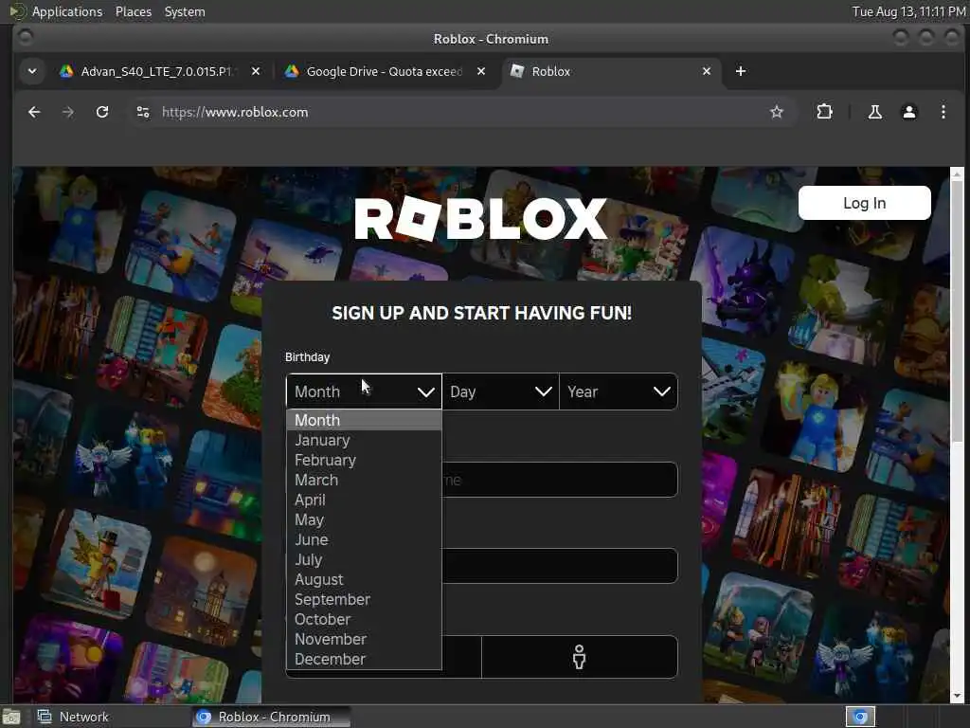Choose March from month list
Screen dimensions: 970x728
364,480
